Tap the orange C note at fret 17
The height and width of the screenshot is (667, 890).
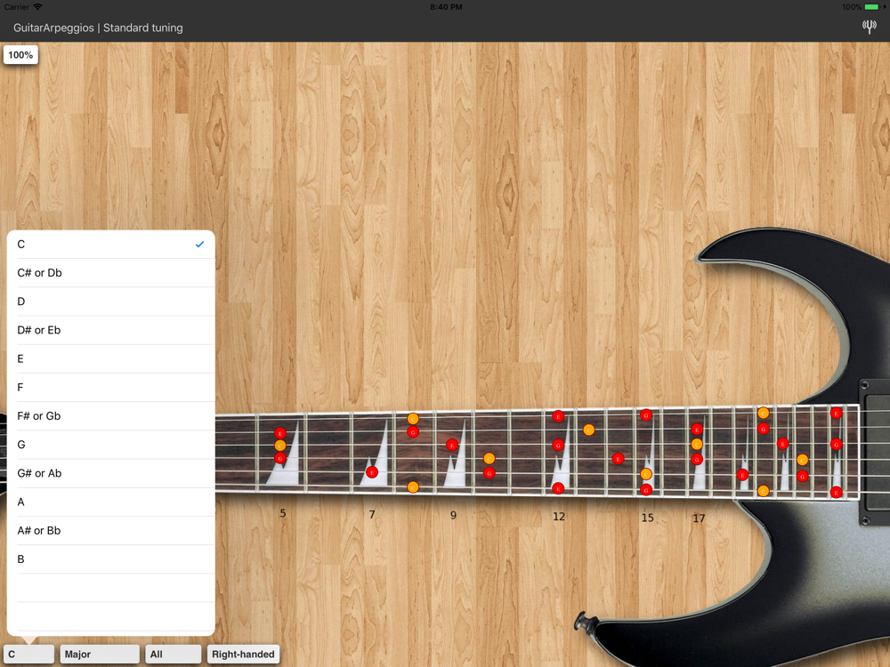point(697,444)
